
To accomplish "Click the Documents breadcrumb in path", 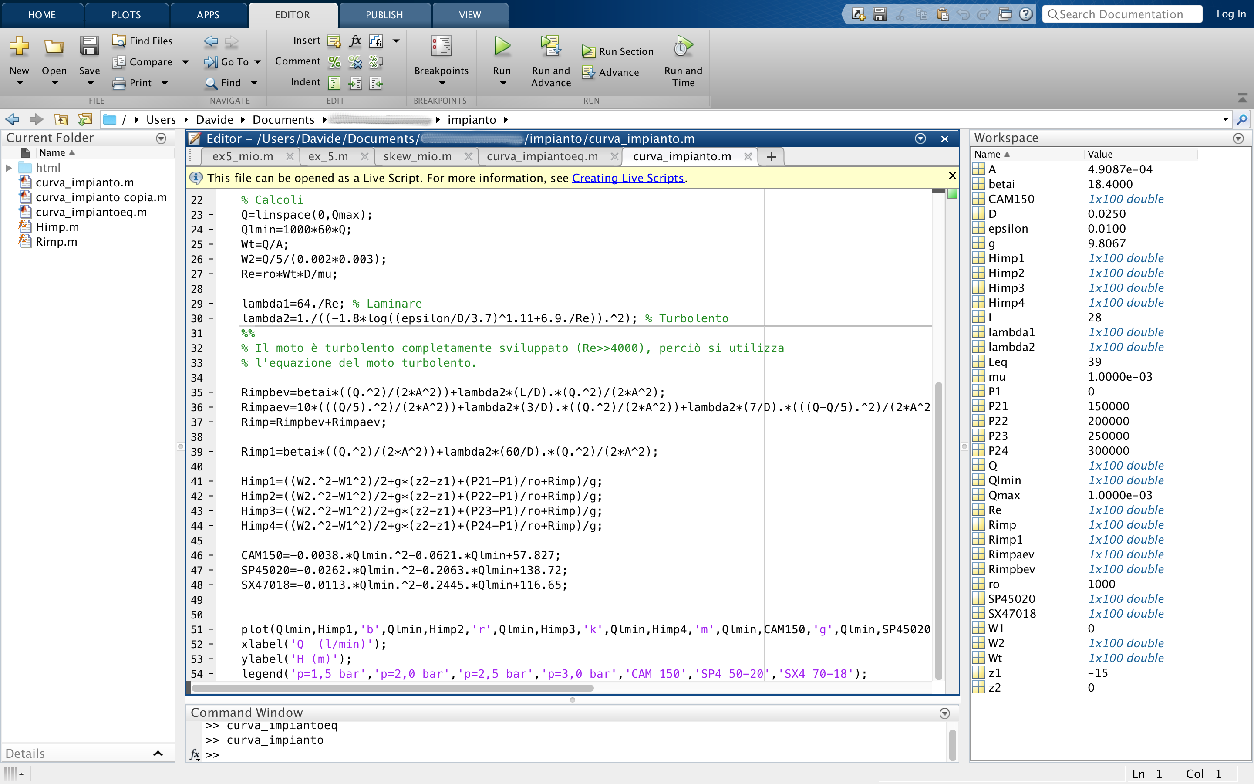I will tap(283, 120).
